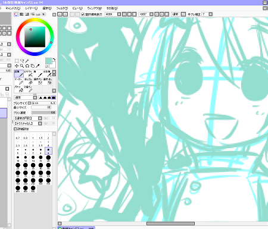Rotate the canvas counterclockwise
The height and width of the screenshot is (229, 268).
[x=157, y=14]
